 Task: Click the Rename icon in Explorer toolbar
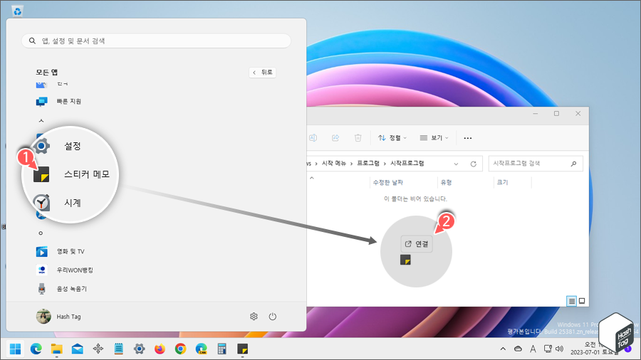coord(313,138)
